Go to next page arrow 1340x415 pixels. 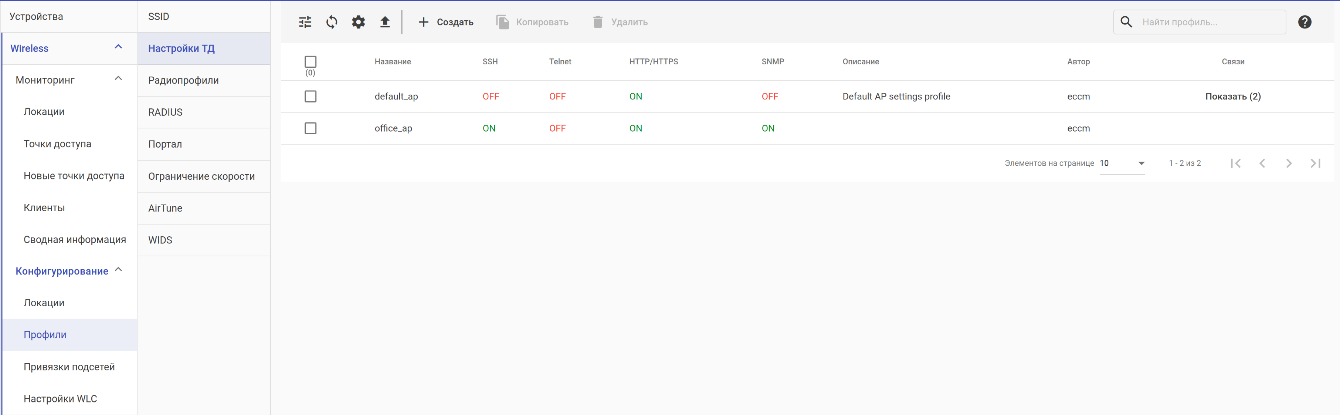pos(1289,163)
